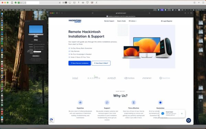This screenshot has width=206, height=129.
Task: Click the Intel brand logo
Action: tap(75, 78)
